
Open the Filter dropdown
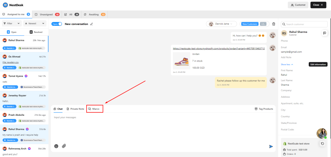[x=12, y=23]
